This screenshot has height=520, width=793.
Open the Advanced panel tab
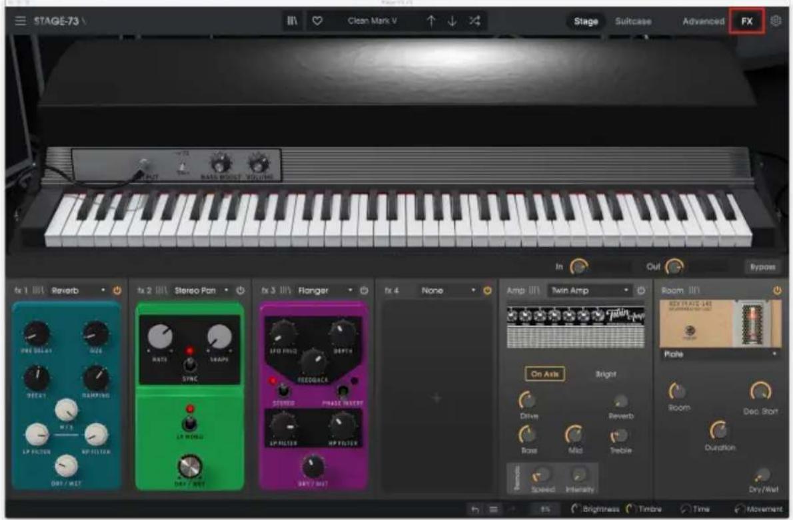[x=703, y=21]
